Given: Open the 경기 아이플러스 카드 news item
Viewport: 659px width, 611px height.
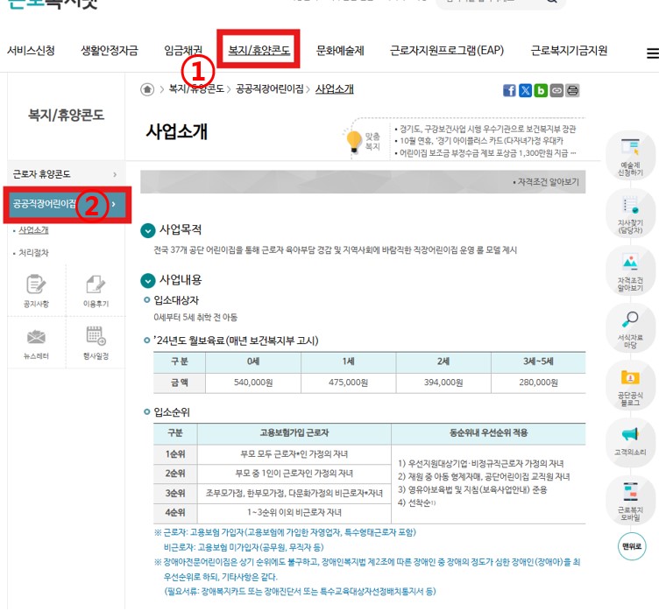Looking at the screenshot, I should pyautogui.click(x=481, y=141).
